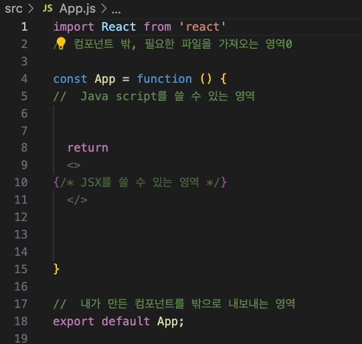
Task: Click the comment '내가 만든 컴포넌트를 밖으로 내보내는 영역'
Action: 188,304
